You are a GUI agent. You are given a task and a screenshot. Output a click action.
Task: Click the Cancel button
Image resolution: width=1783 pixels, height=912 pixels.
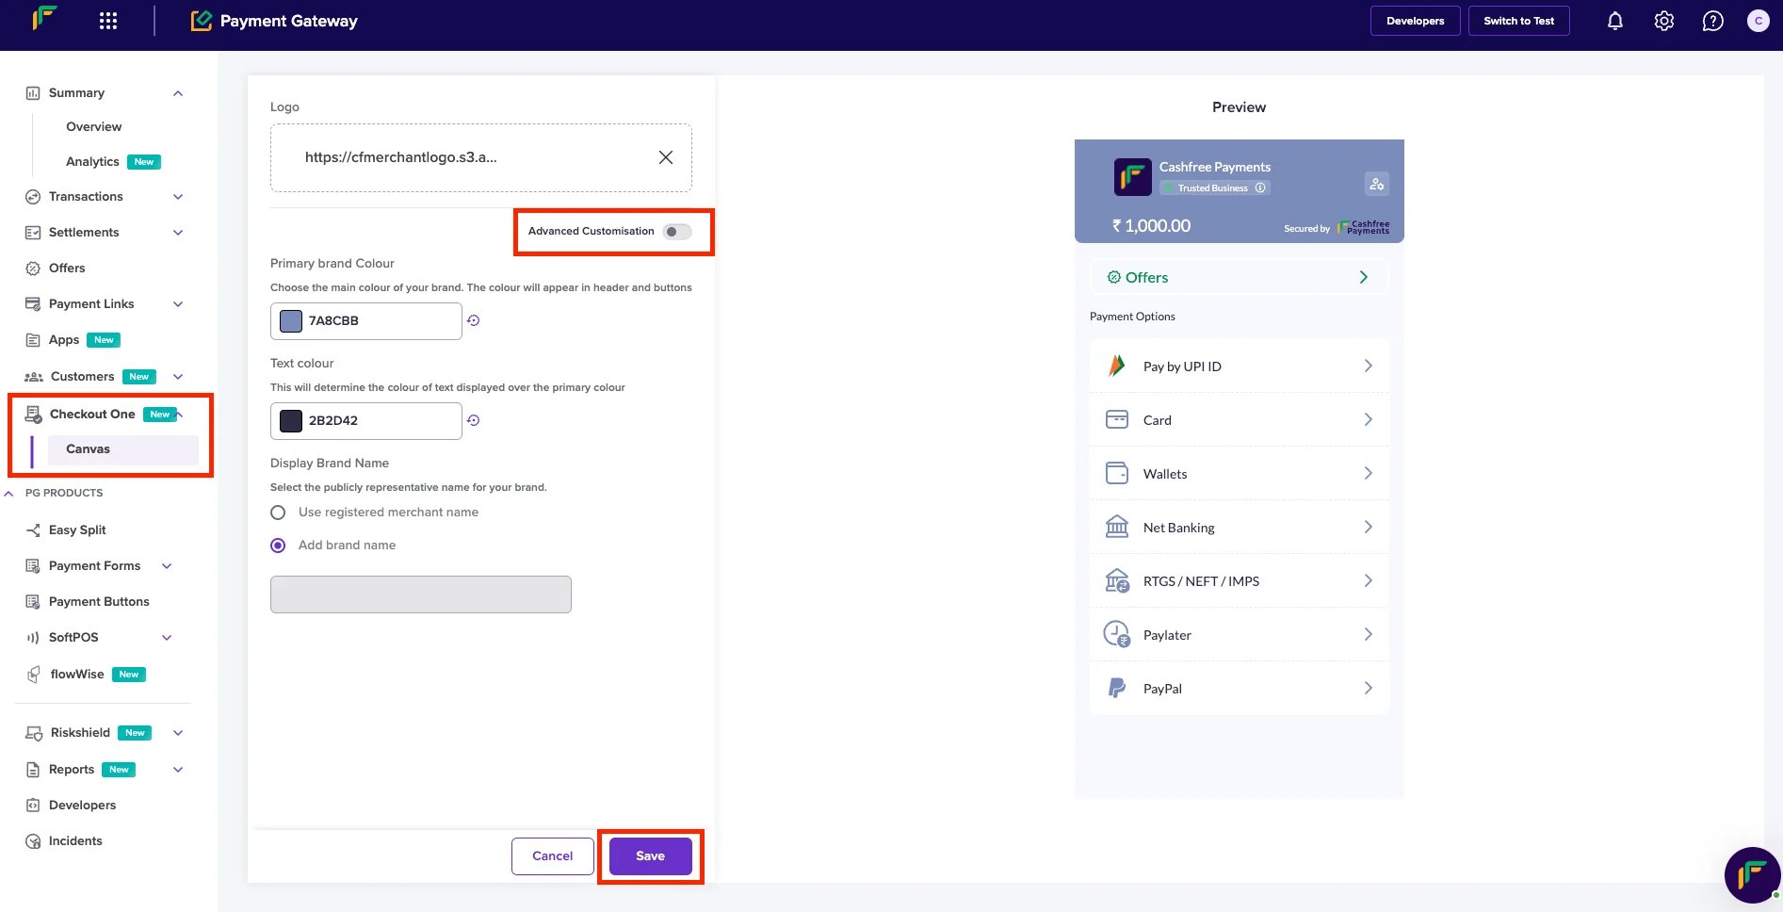(x=552, y=855)
